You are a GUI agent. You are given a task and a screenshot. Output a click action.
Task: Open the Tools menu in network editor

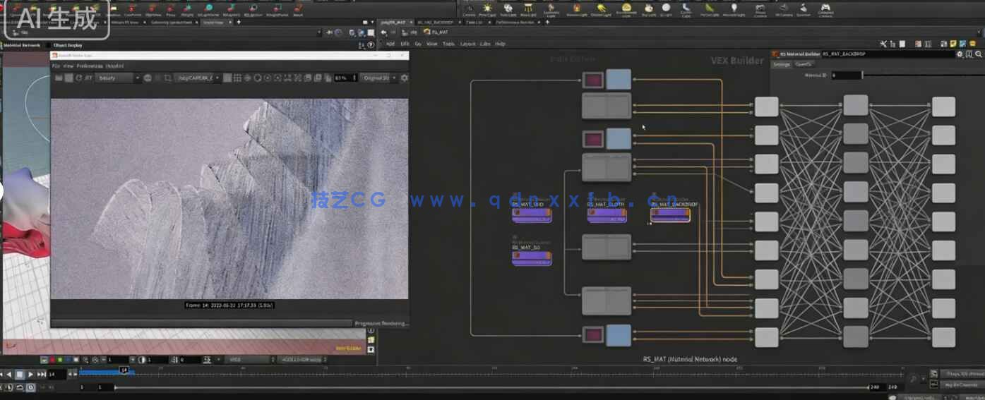449,44
